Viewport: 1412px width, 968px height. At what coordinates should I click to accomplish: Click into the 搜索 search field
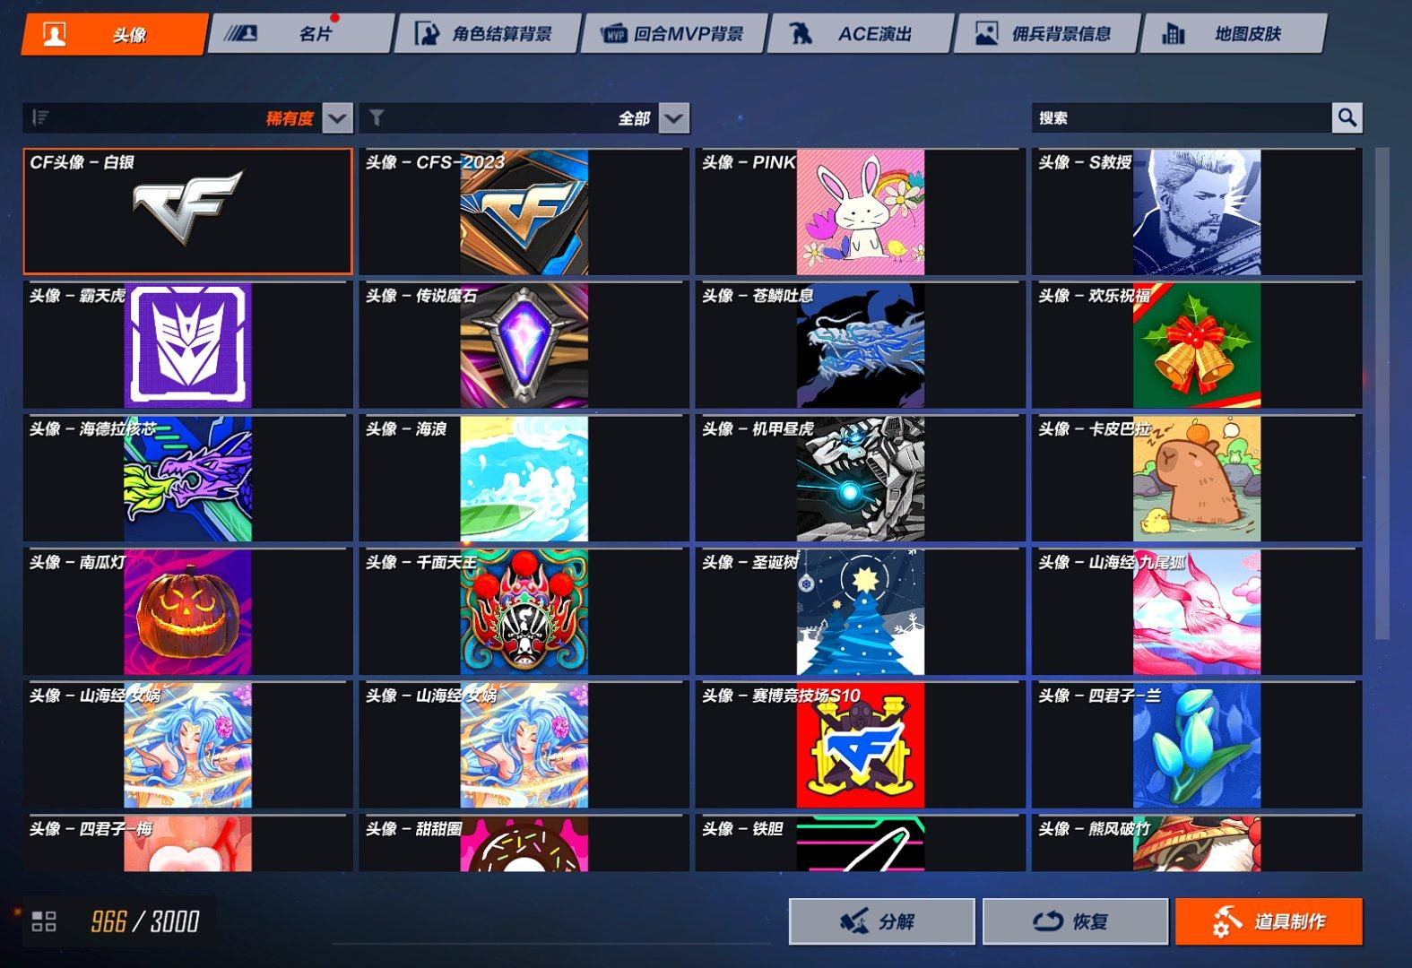point(1182,117)
